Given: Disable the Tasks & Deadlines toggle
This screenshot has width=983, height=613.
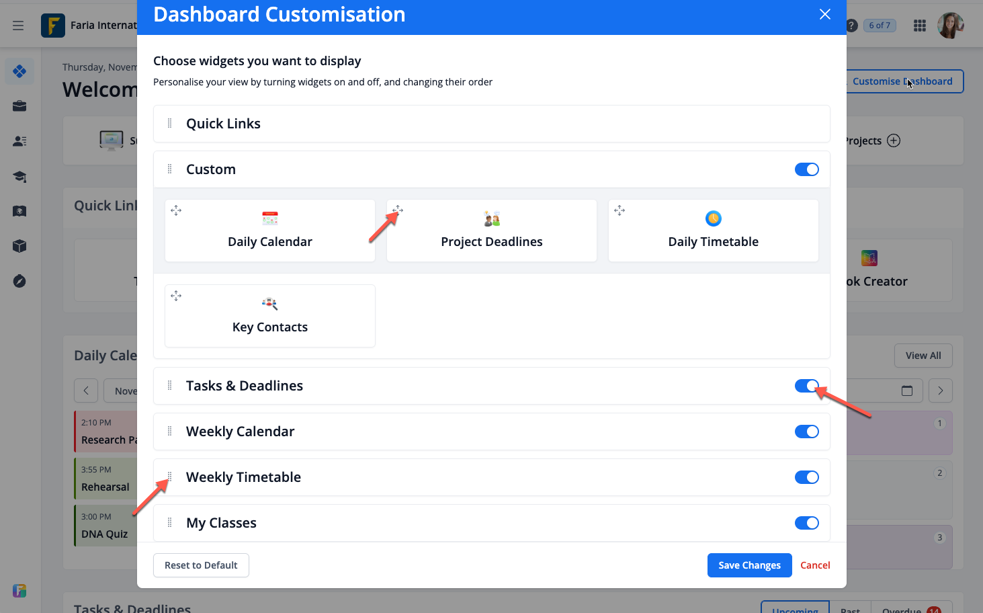Looking at the screenshot, I should click(806, 386).
